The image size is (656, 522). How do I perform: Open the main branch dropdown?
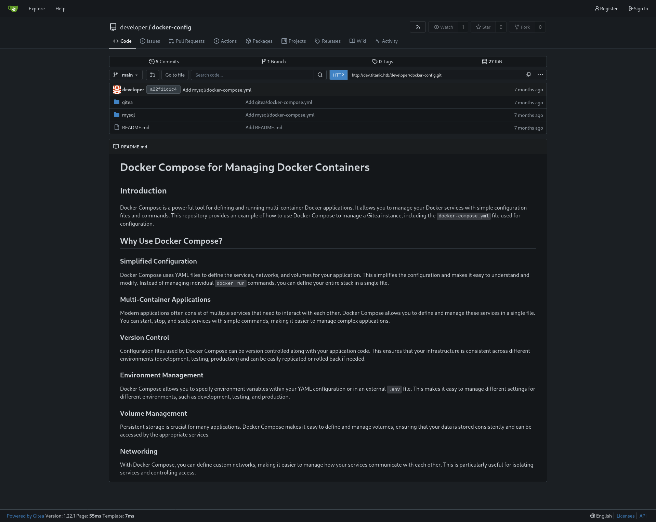coord(126,75)
